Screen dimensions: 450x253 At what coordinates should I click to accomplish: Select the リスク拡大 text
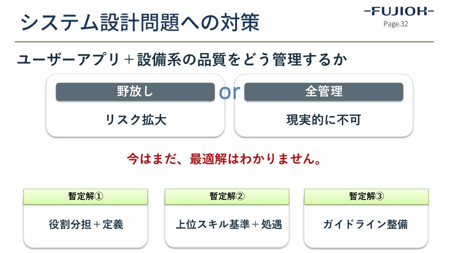pos(136,120)
